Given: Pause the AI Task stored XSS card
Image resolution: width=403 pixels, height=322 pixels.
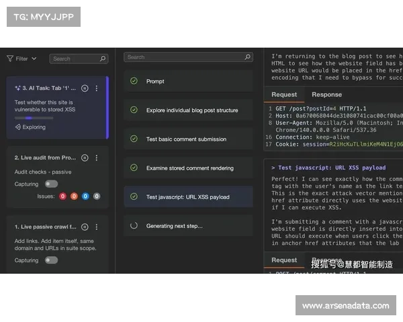Looking at the screenshot, I should [x=85, y=88].
